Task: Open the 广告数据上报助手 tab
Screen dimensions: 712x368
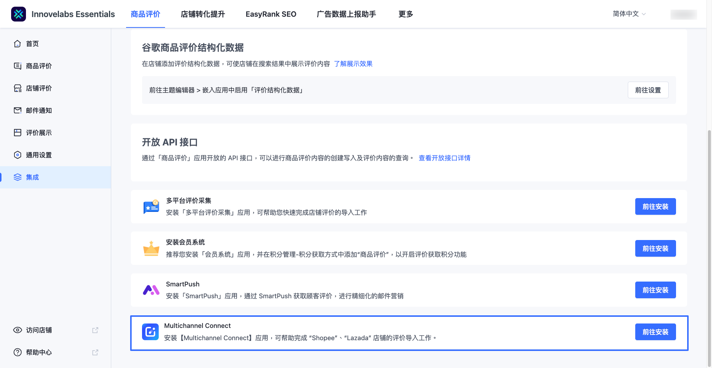Action: tap(346, 14)
